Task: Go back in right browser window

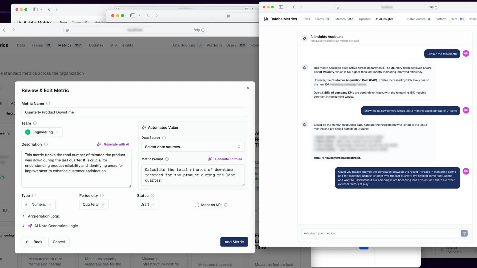Action: tap(294, 7)
